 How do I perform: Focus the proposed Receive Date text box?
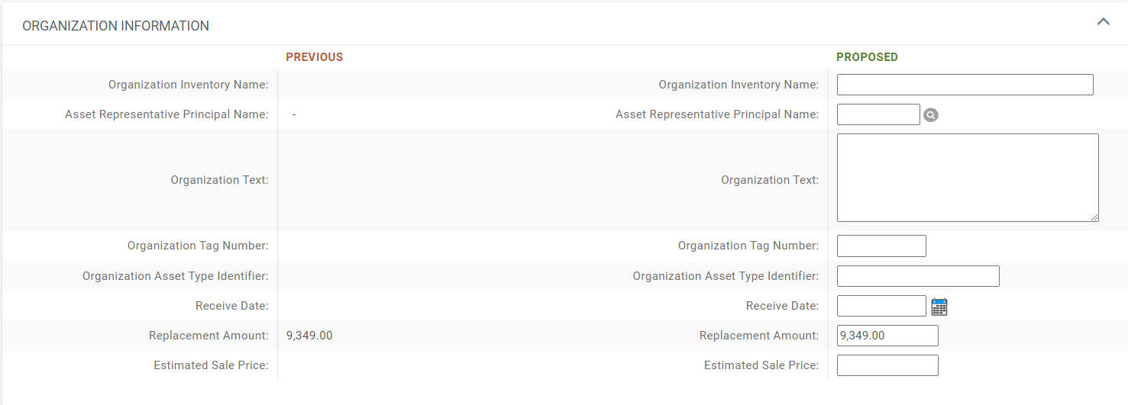[x=881, y=306]
